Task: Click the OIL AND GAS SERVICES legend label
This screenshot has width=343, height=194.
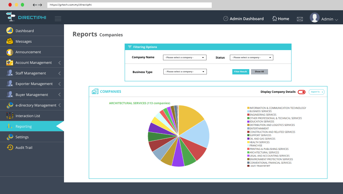Action: (262, 139)
